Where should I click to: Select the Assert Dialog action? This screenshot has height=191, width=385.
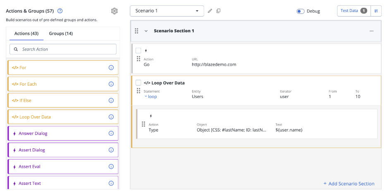(x=63, y=150)
